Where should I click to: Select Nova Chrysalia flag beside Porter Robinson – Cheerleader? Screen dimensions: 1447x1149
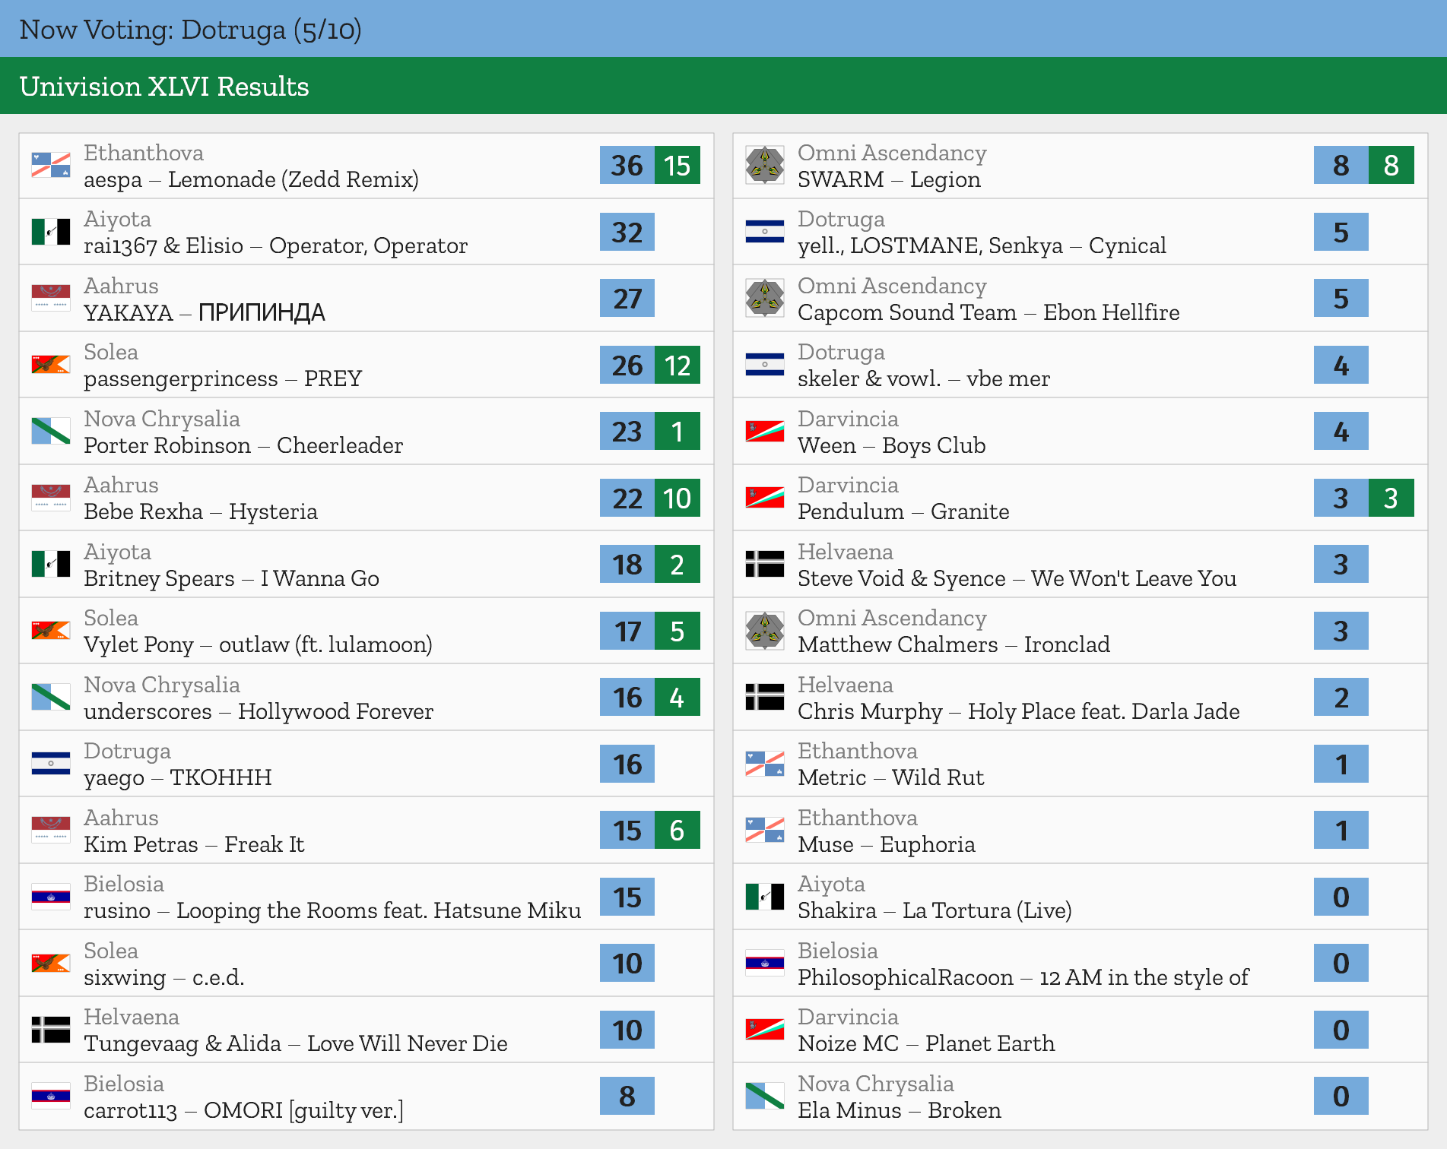(51, 432)
